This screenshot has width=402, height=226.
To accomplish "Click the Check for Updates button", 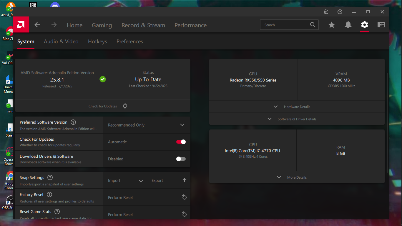I will (103, 106).
